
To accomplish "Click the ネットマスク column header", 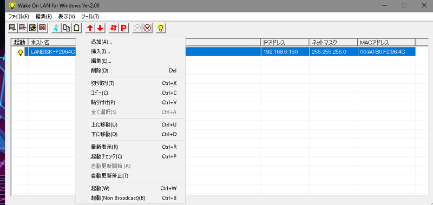I will [333, 42].
